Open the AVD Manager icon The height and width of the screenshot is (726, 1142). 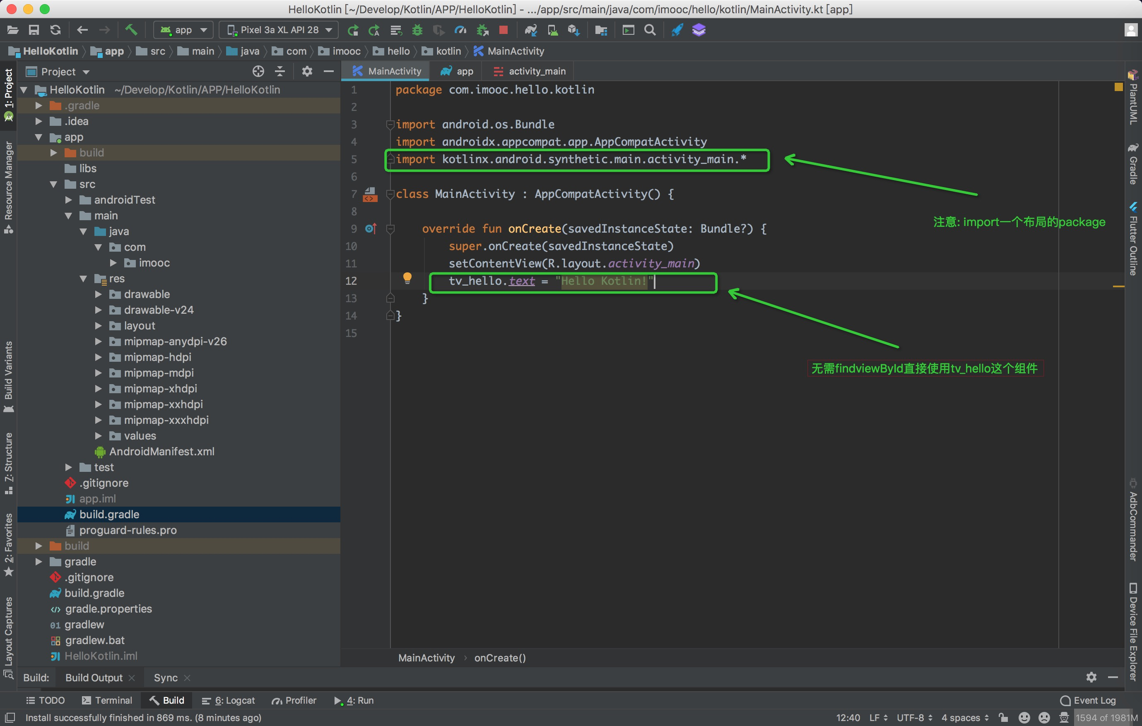click(552, 30)
